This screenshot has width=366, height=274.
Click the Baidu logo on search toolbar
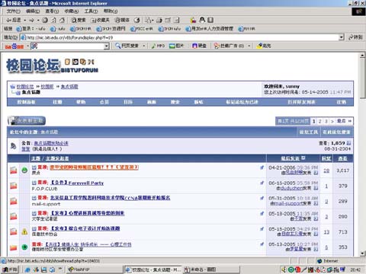click(14, 46)
